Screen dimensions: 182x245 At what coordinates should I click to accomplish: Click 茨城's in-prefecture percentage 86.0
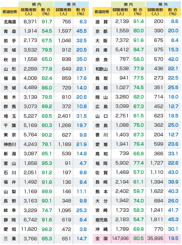tap(47, 88)
